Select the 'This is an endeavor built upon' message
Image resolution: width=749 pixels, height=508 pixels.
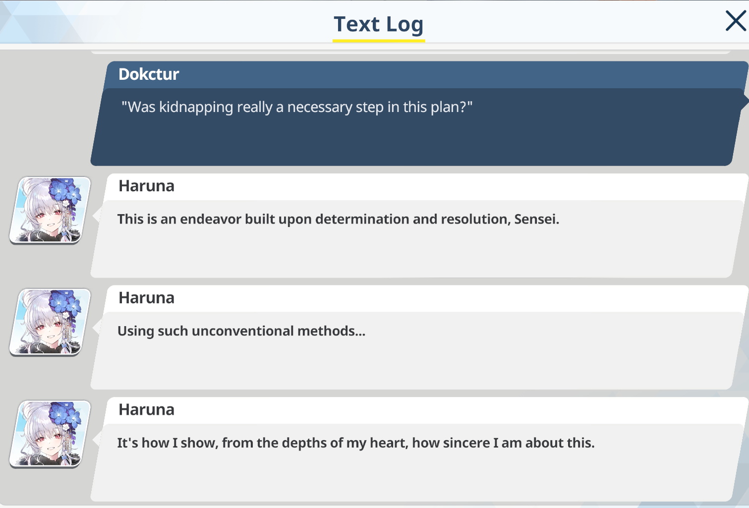coord(338,219)
